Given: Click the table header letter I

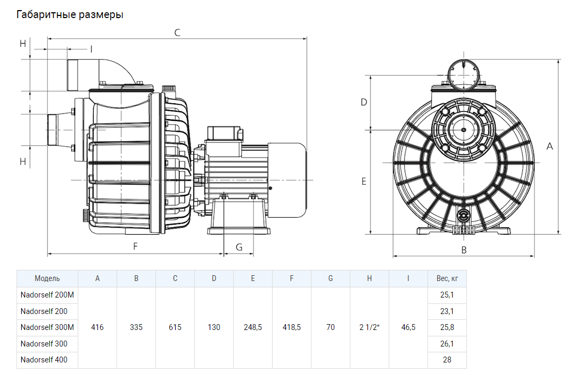Looking at the screenshot, I should click(408, 278).
